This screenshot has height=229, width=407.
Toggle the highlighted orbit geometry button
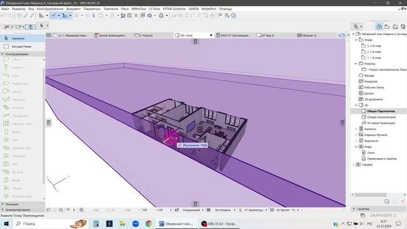tap(31, 27)
